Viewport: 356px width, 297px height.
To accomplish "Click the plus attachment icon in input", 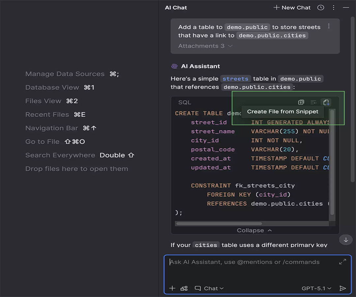I will tap(172, 288).
